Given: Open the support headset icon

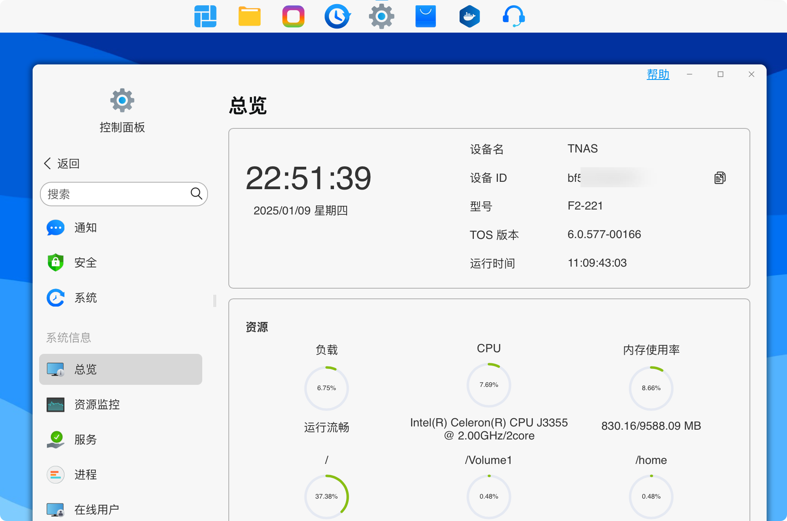Looking at the screenshot, I should (x=513, y=16).
